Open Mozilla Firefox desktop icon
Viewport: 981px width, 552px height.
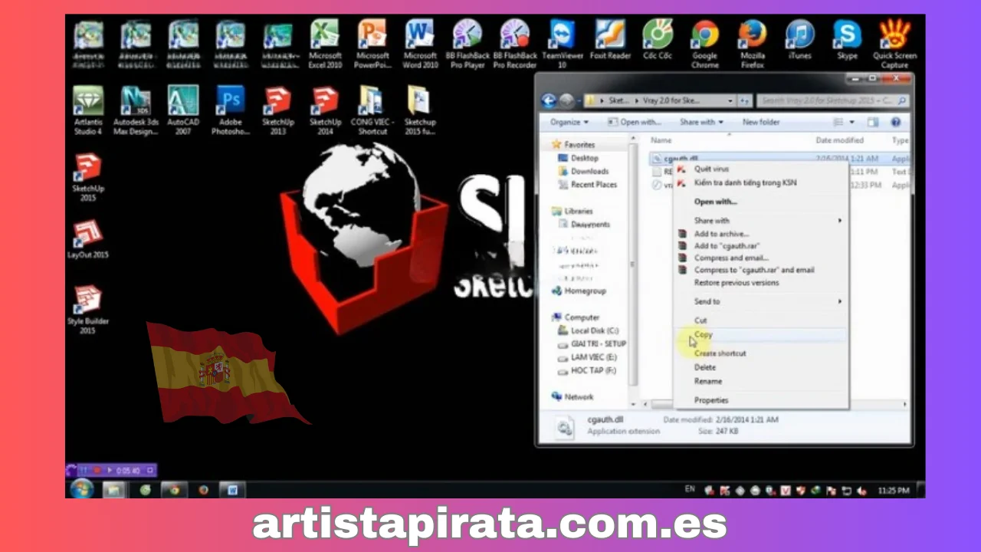tap(753, 44)
